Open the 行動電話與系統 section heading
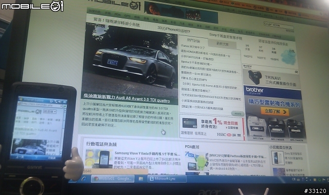 (x=102, y=144)
